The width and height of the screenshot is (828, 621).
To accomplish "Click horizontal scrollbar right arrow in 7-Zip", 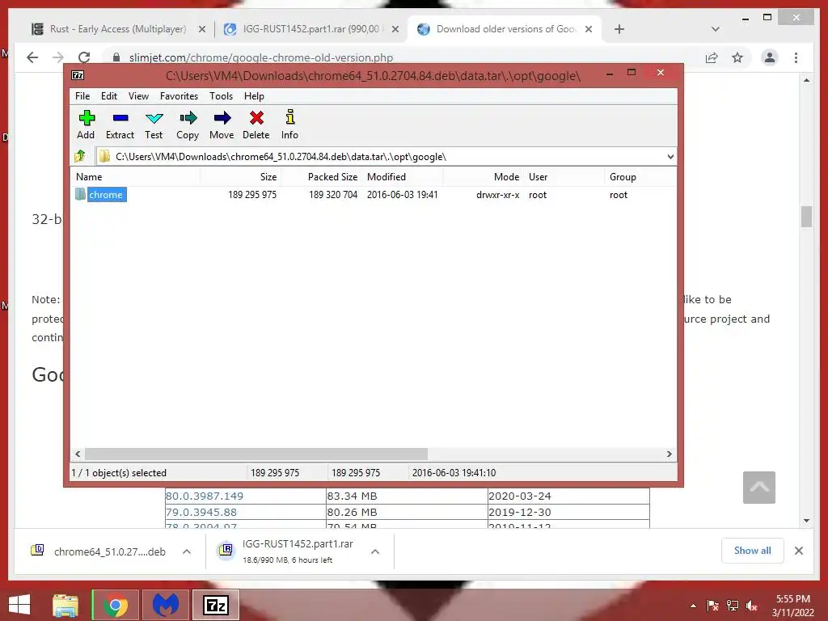I will click(x=669, y=454).
